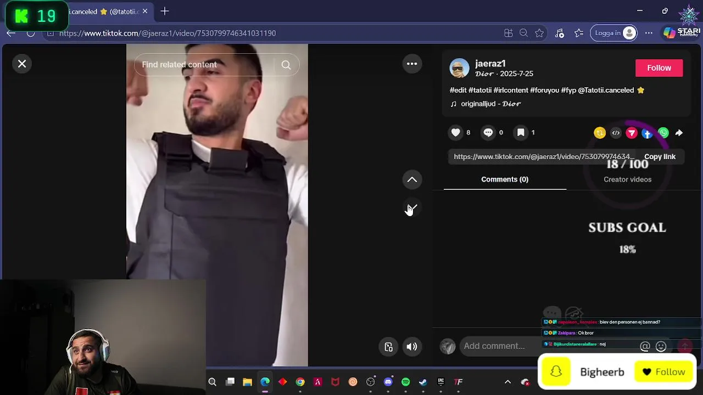This screenshot has height=395, width=703.
Task: Open the jaeraz1 username link
Action: click(490, 64)
